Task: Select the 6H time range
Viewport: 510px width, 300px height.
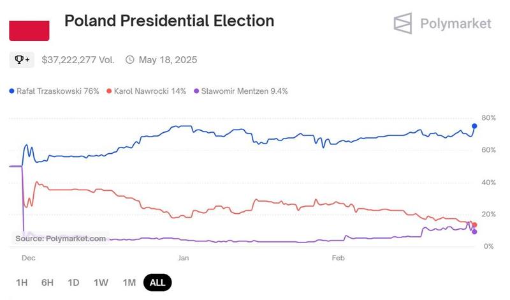Action: 47,282
